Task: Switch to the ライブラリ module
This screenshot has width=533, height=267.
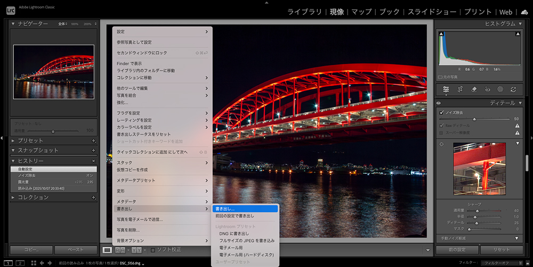Action: [x=304, y=12]
